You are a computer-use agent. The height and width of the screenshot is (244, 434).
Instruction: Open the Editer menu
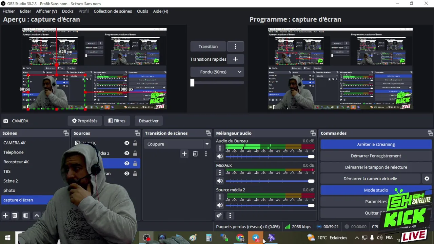pyautogui.click(x=25, y=11)
